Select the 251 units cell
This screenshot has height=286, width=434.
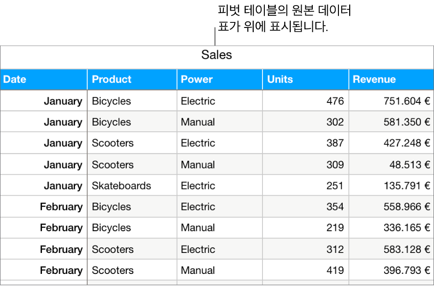(x=335, y=186)
